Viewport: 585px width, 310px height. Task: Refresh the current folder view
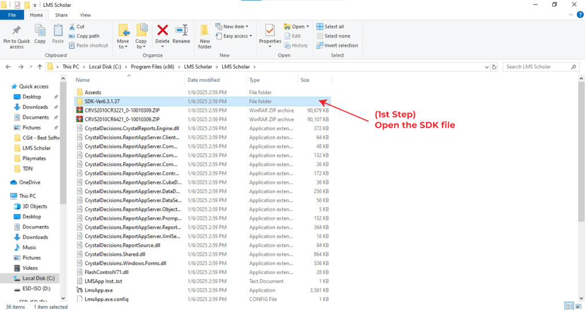[494, 67]
